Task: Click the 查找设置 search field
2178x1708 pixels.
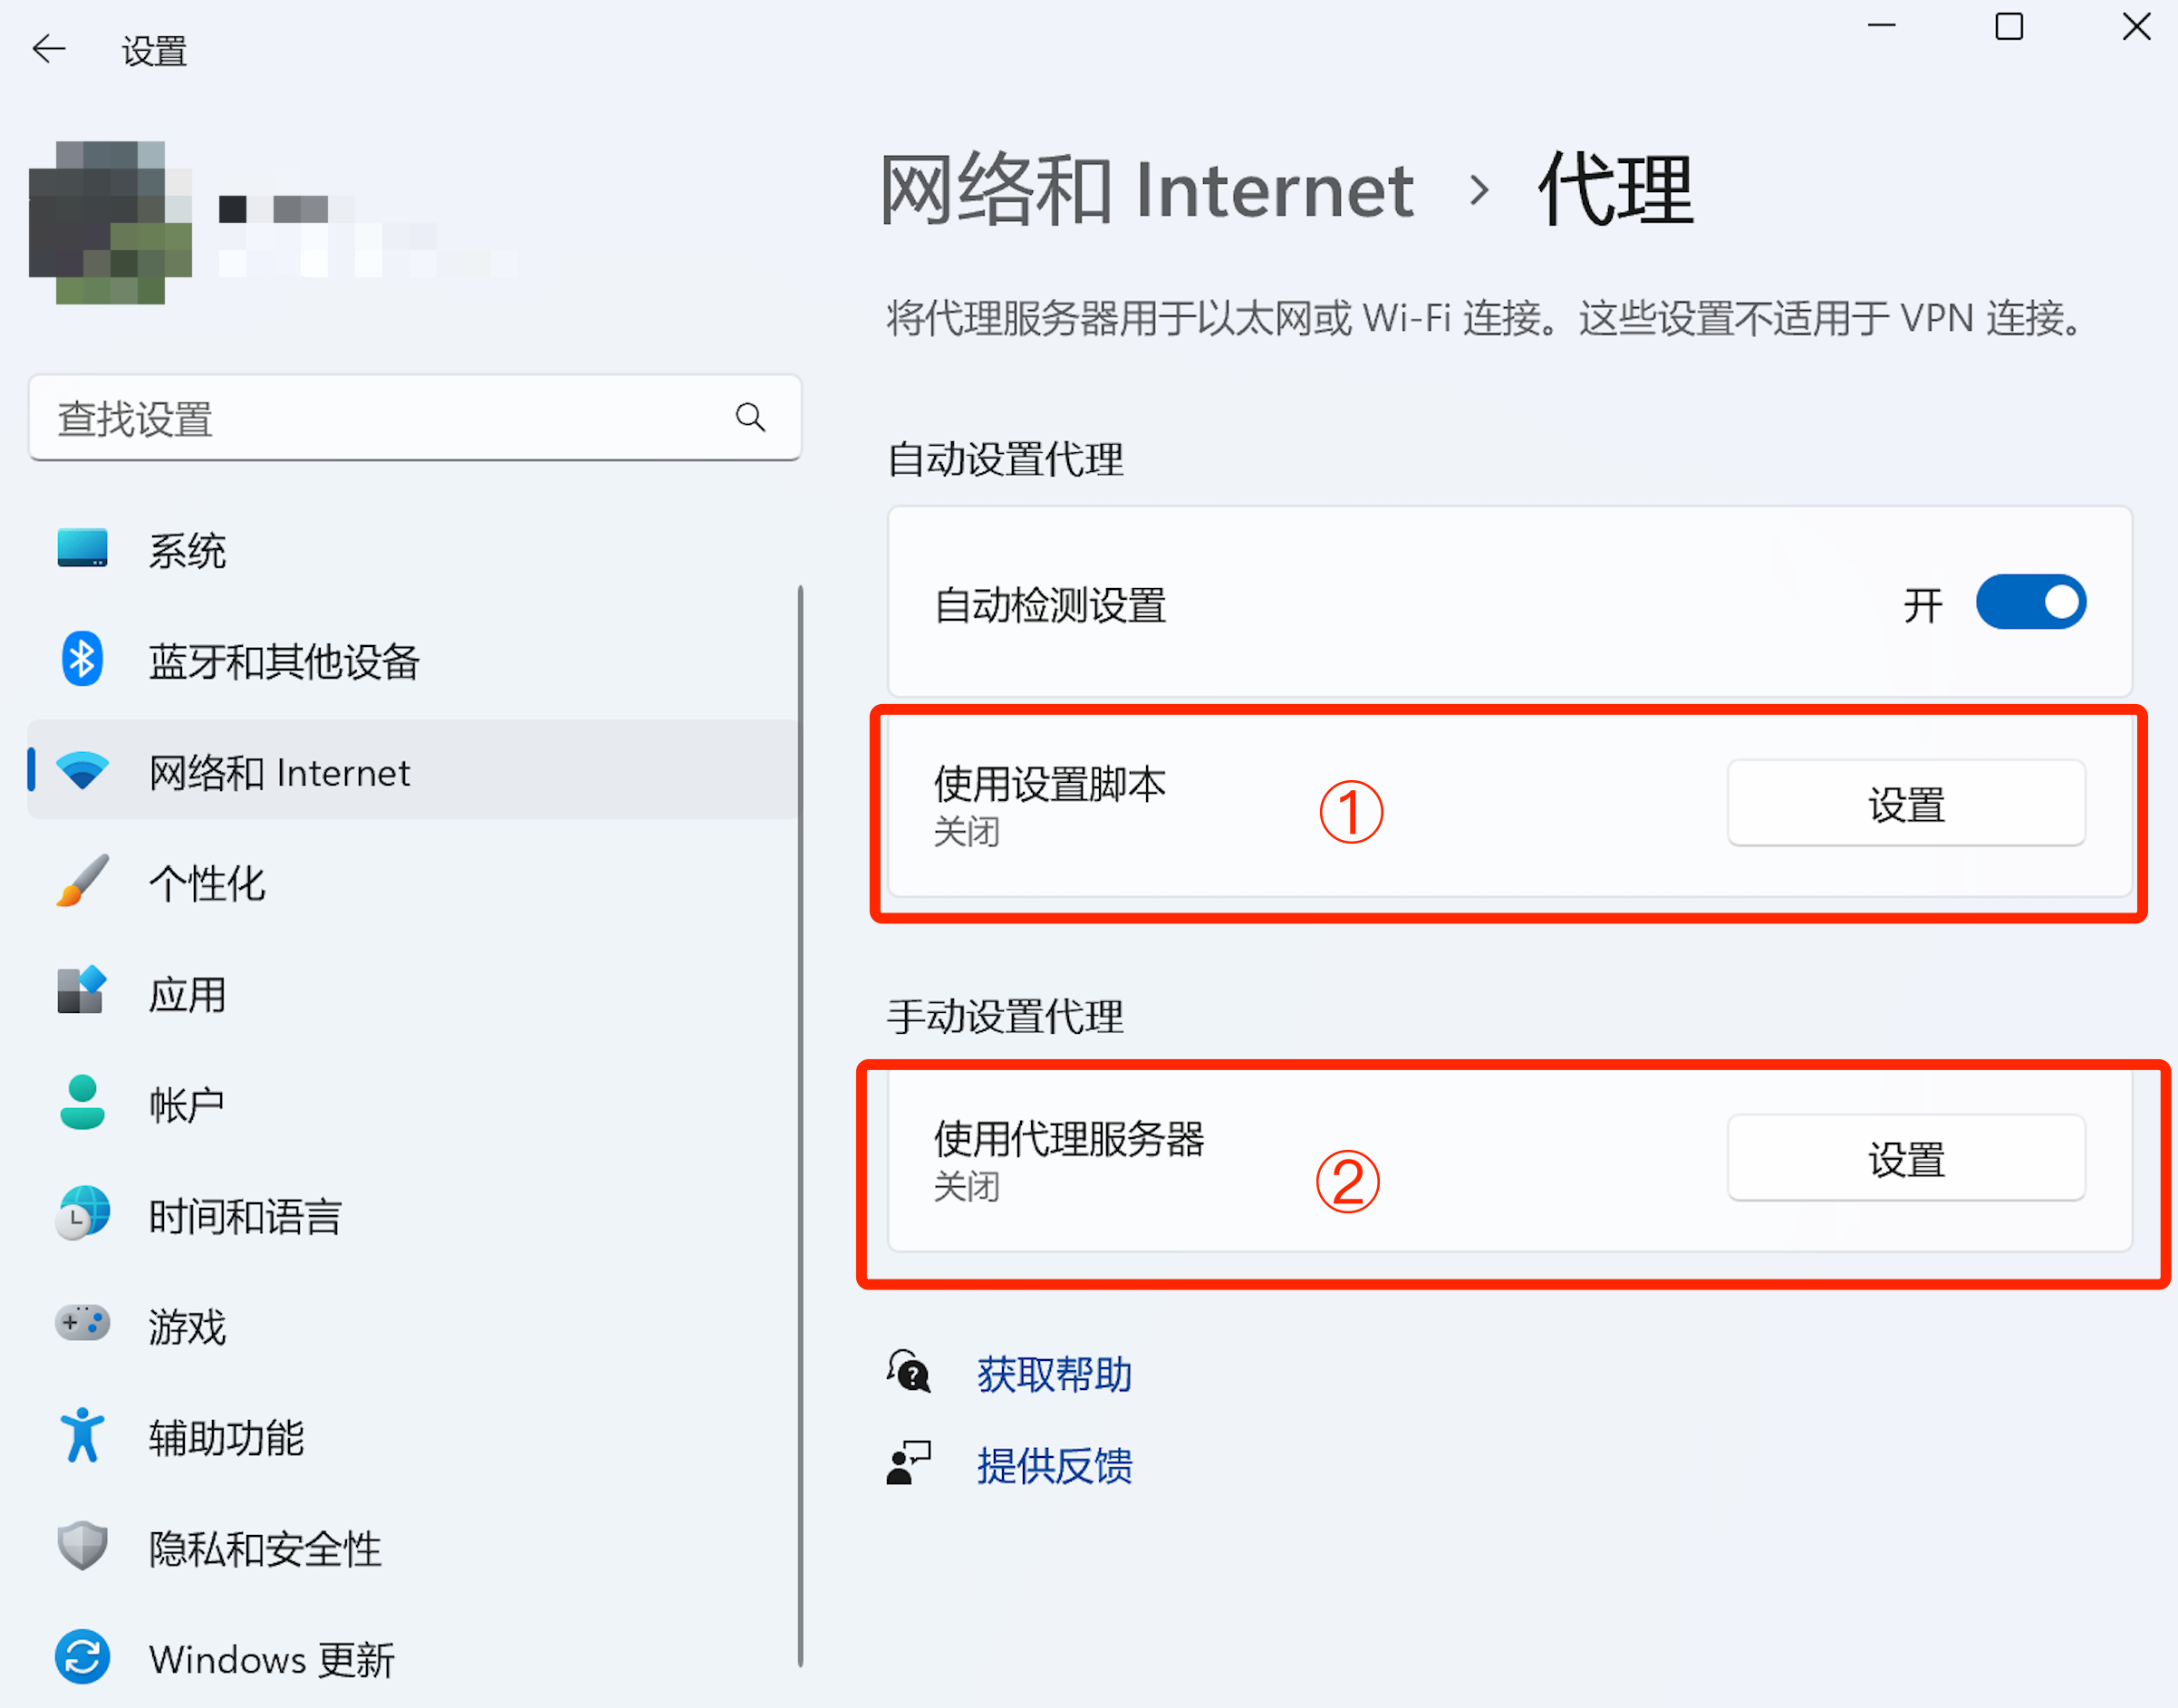Action: [415, 418]
